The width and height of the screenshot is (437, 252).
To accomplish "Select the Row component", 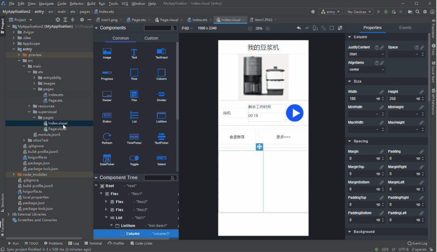I will click(x=134, y=74).
